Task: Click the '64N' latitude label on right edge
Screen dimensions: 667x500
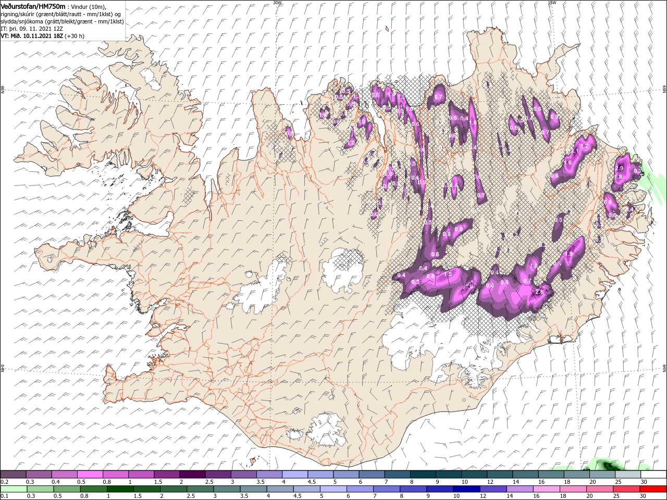Action: pyautogui.click(x=664, y=368)
